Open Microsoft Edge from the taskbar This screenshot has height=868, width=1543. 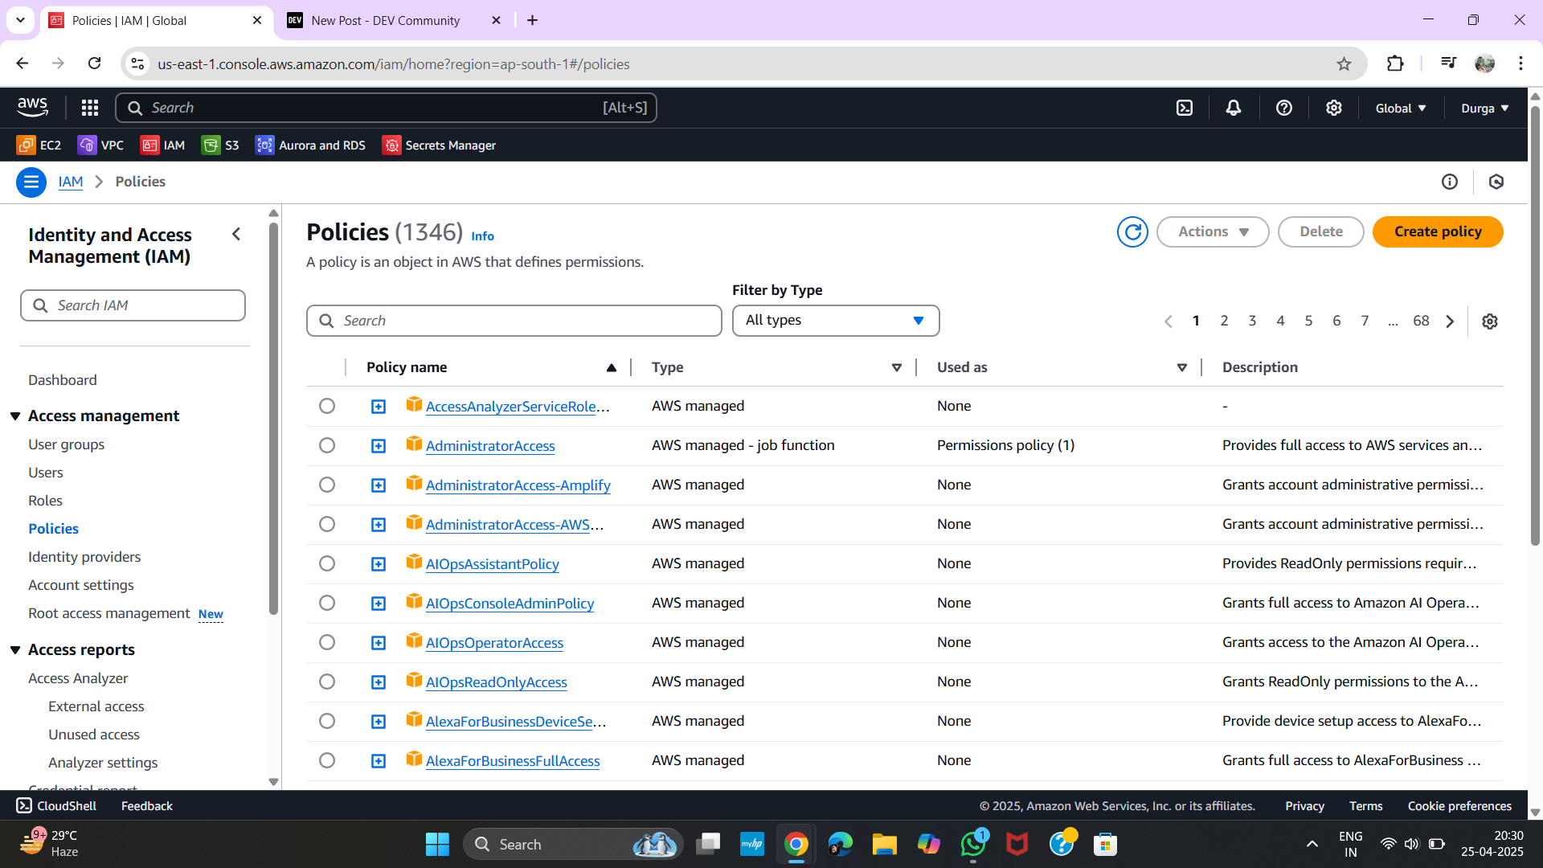840,845
